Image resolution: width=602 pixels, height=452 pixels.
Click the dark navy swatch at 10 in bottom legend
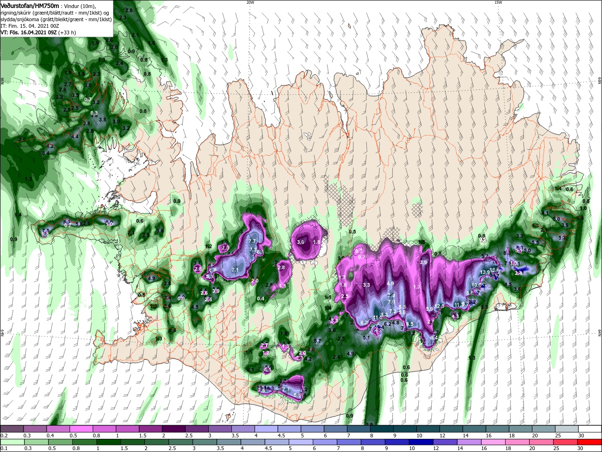pos(421,442)
